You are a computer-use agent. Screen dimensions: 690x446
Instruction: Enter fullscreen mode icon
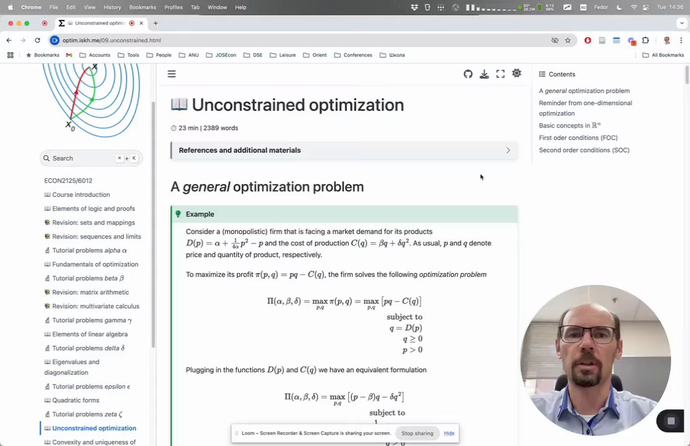(500, 74)
